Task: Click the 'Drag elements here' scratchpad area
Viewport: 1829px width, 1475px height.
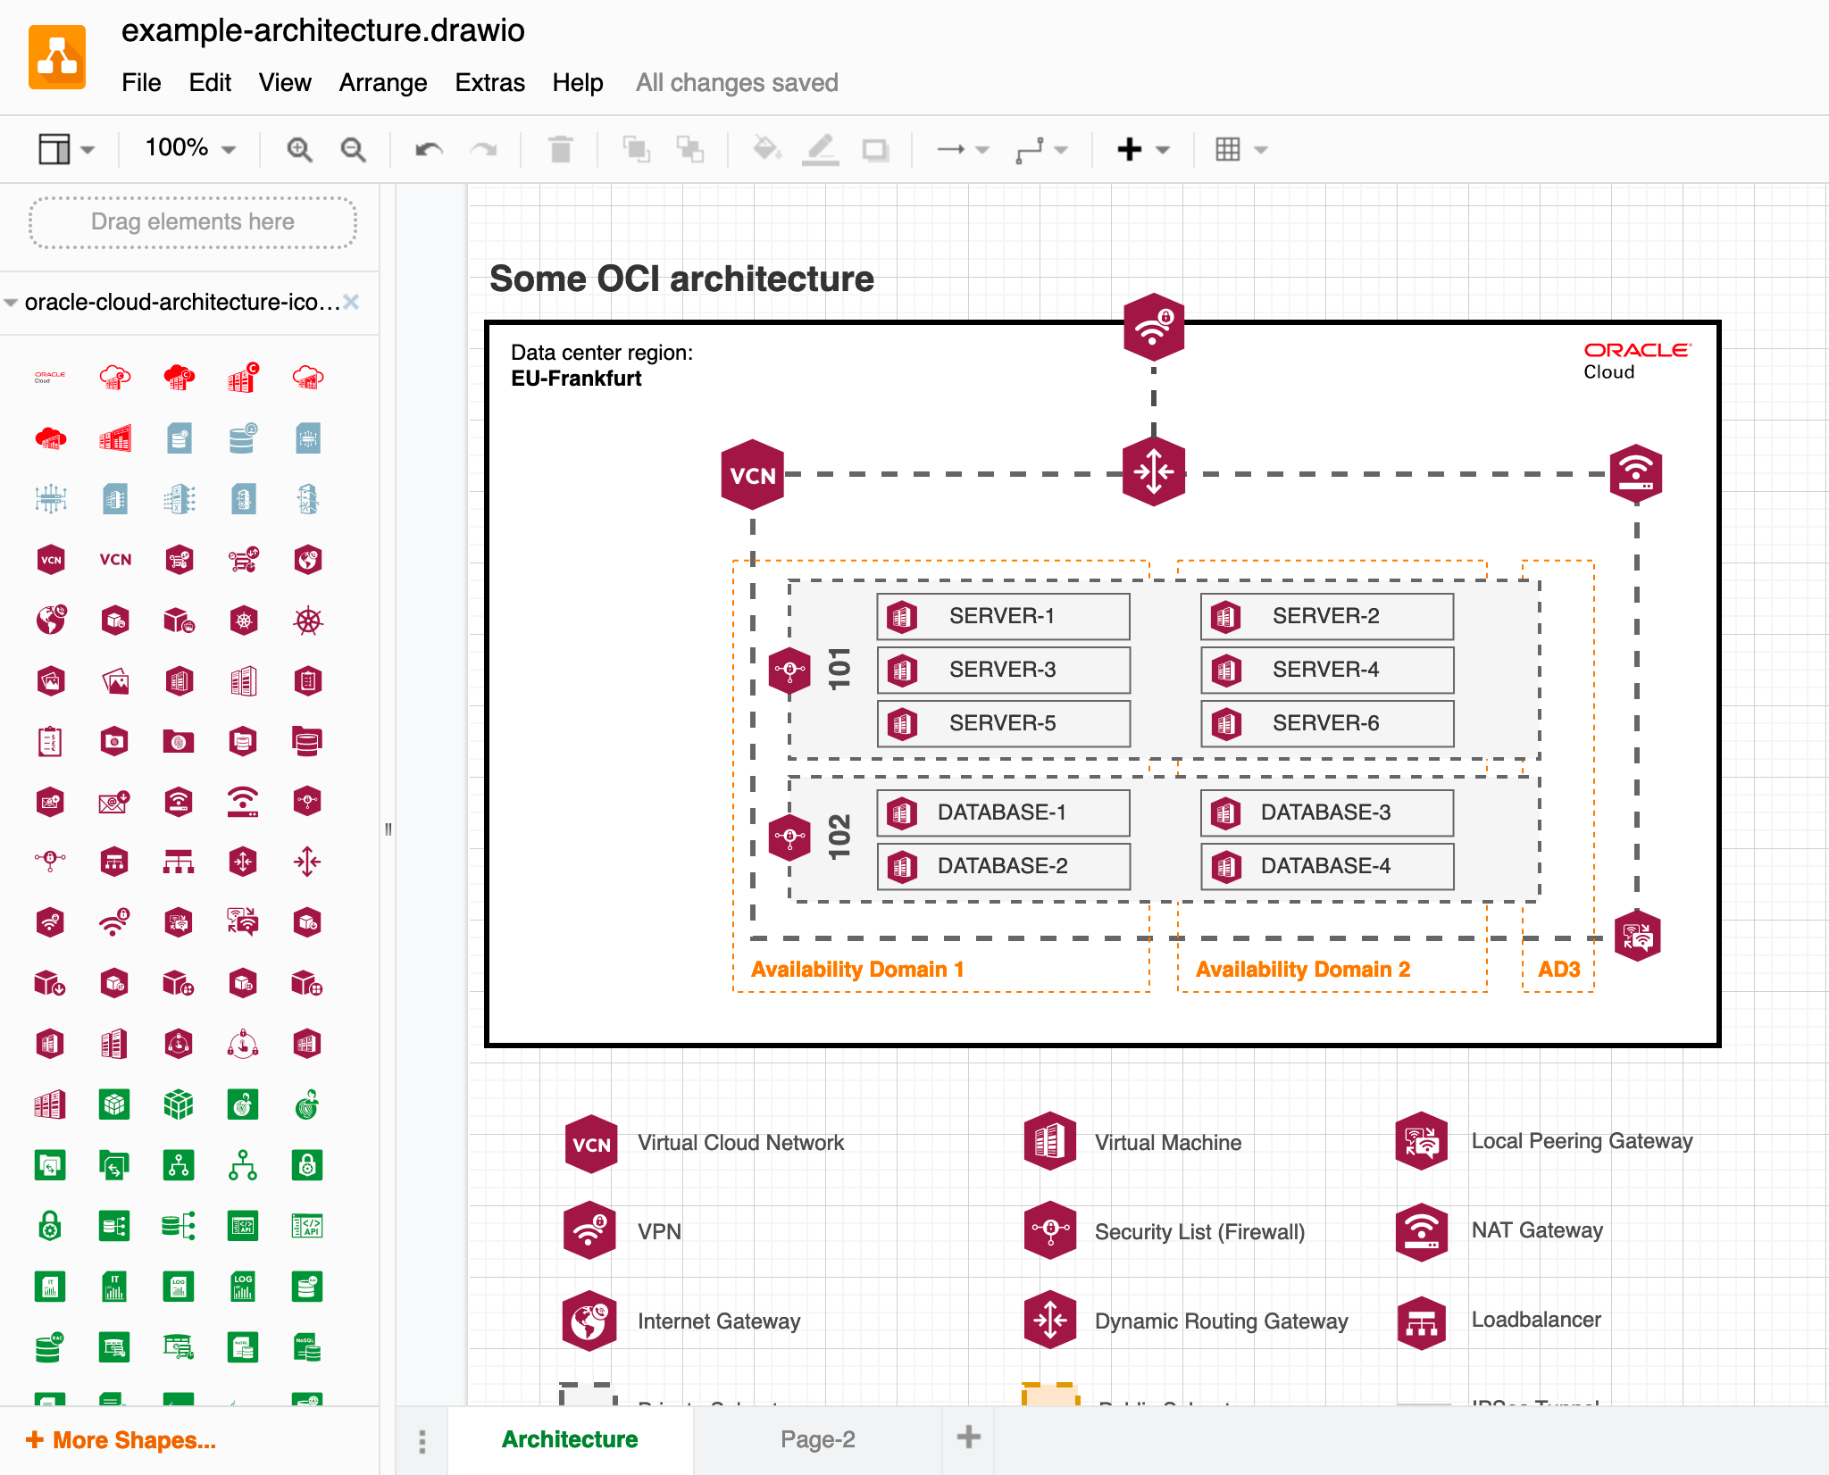Action: 193,222
